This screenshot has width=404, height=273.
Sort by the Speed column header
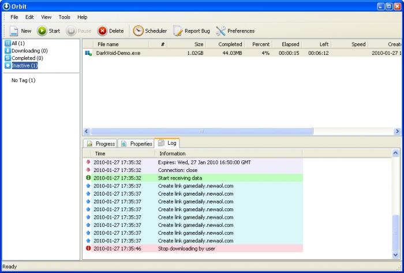pyautogui.click(x=350, y=44)
